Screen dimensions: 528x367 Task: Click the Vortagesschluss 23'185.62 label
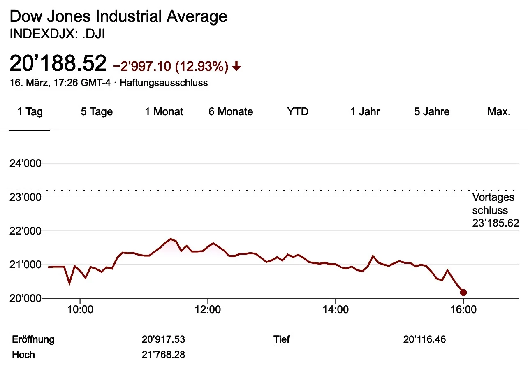click(495, 210)
